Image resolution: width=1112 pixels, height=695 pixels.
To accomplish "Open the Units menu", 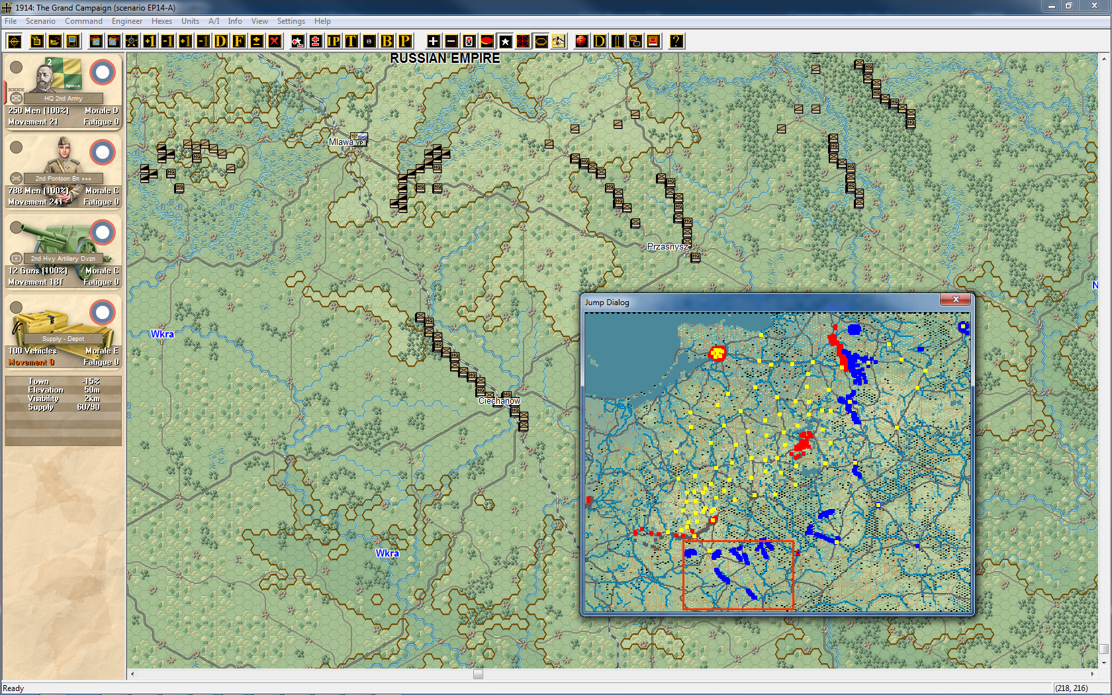I will coord(191,21).
